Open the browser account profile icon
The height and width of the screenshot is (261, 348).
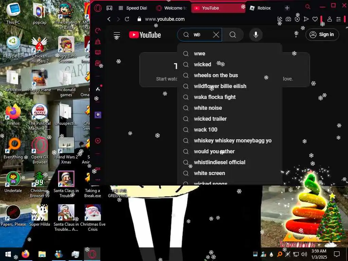[x=330, y=19]
